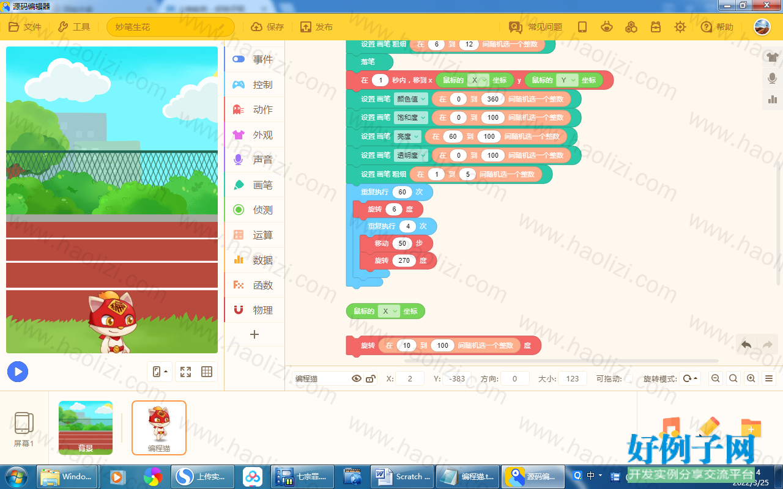Switch to the 画笔 block category
This screenshot has width=783, height=489.
255,185
